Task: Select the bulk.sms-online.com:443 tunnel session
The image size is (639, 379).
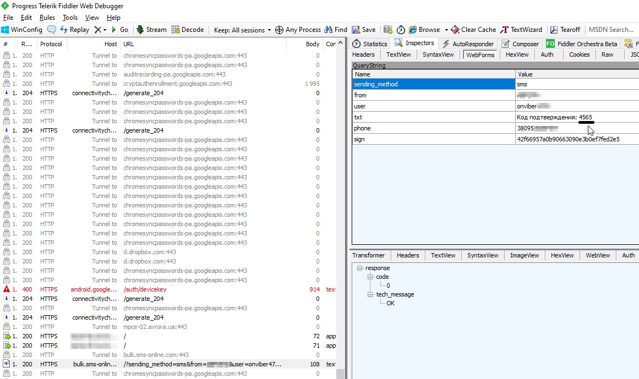Action: [169, 355]
